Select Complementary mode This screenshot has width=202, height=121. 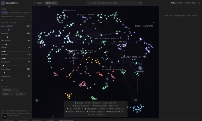pos(14,13)
